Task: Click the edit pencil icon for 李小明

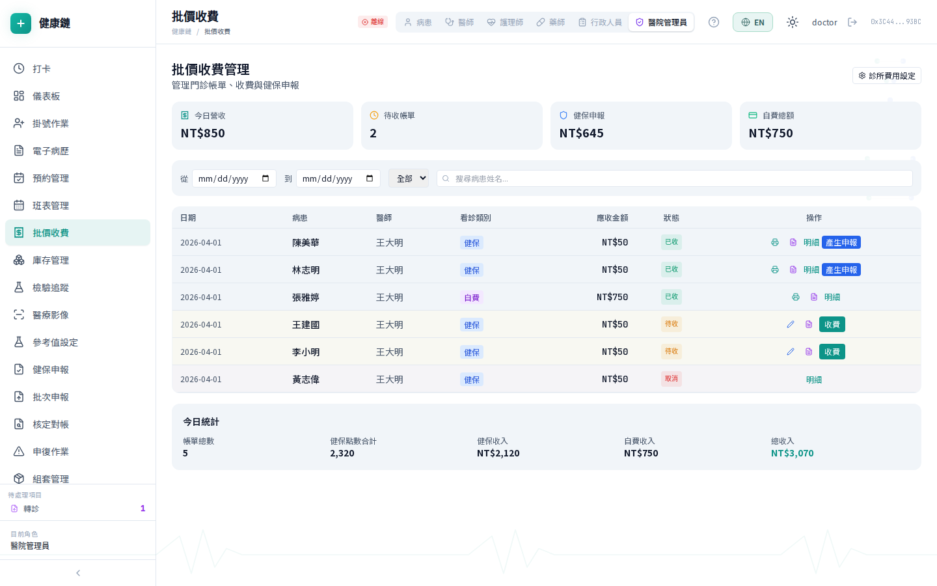Action: (790, 352)
